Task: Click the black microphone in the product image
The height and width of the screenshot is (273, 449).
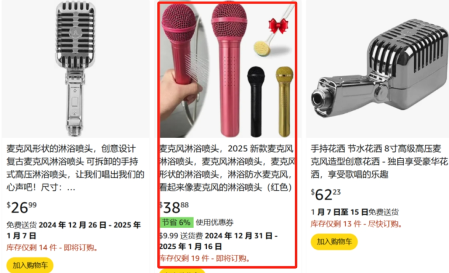Action: [x=256, y=101]
